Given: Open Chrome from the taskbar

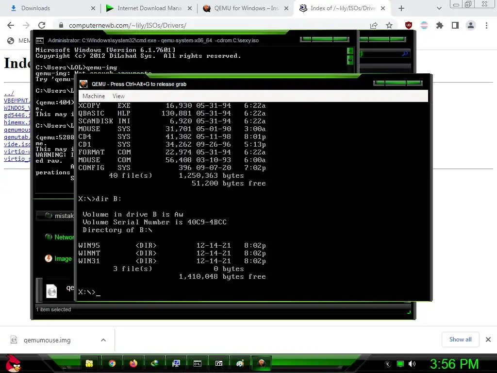Looking at the screenshot, I should 112,363.
